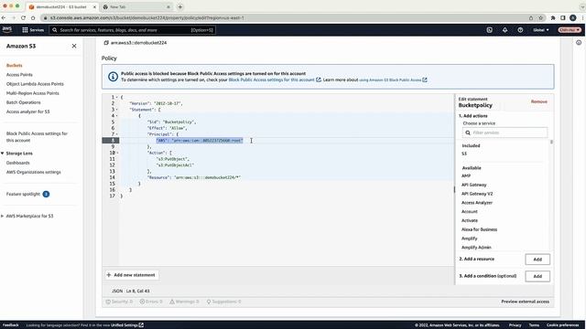Viewport: 586px width, 329px height.
Task: Select the Amplify Admin service
Action: click(476, 248)
